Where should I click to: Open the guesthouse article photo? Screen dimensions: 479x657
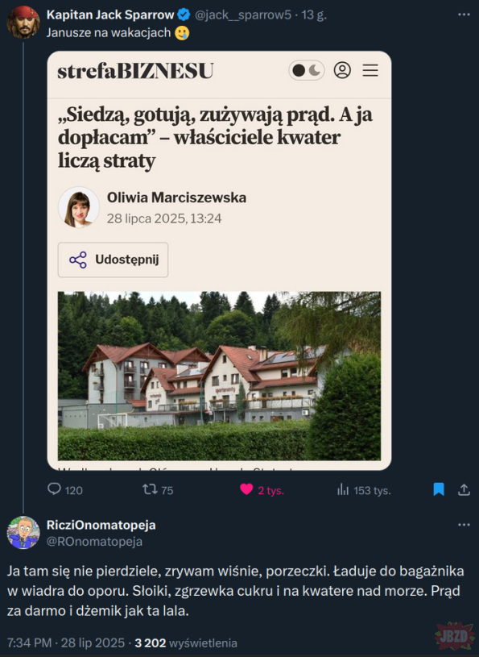[x=219, y=376]
